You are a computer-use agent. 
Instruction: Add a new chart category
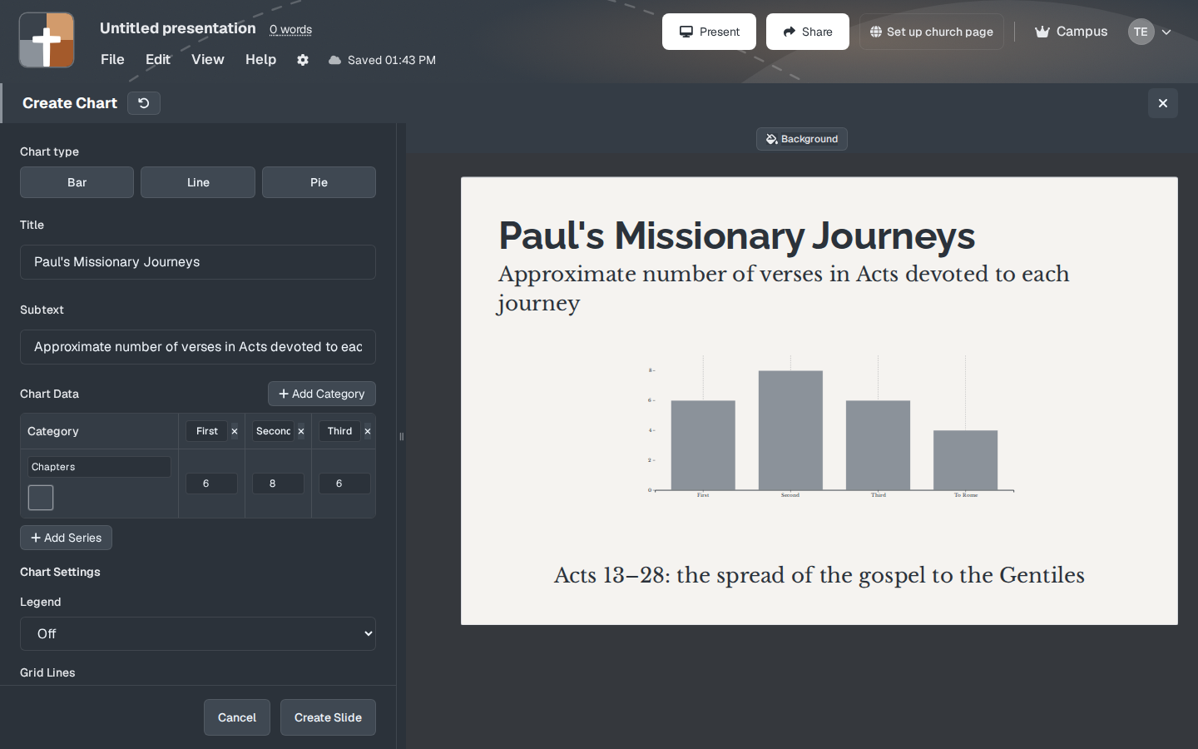coord(322,394)
